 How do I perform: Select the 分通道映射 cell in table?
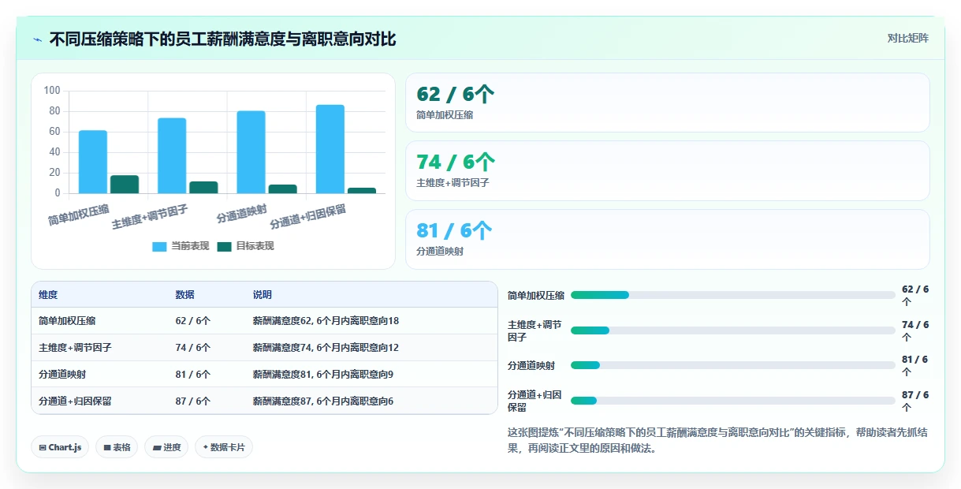pos(61,374)
